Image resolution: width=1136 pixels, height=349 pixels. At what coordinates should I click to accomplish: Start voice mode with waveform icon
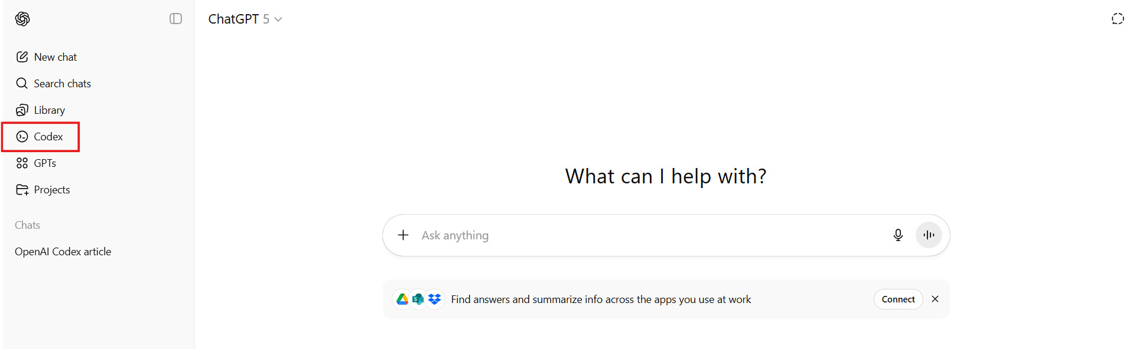tap(929, 235)
